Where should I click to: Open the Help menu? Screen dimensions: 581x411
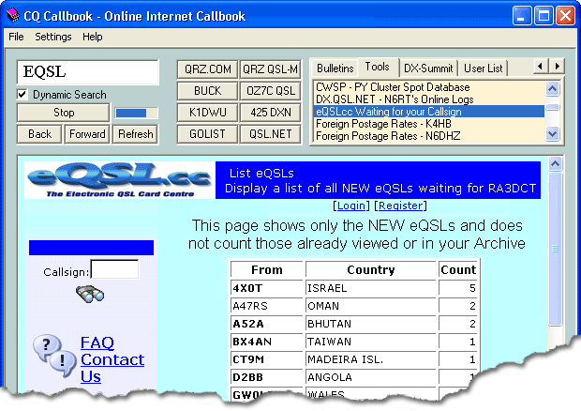[x=92, y=37]
